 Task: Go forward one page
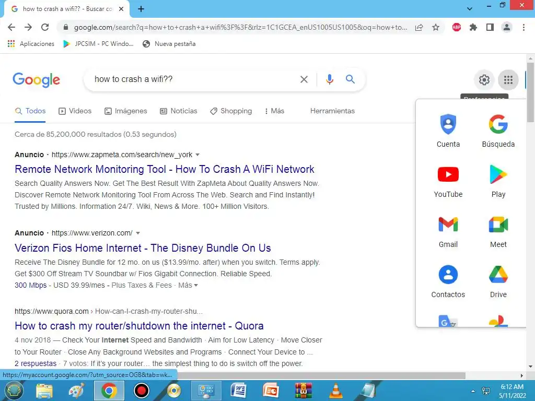pos(28,27)
